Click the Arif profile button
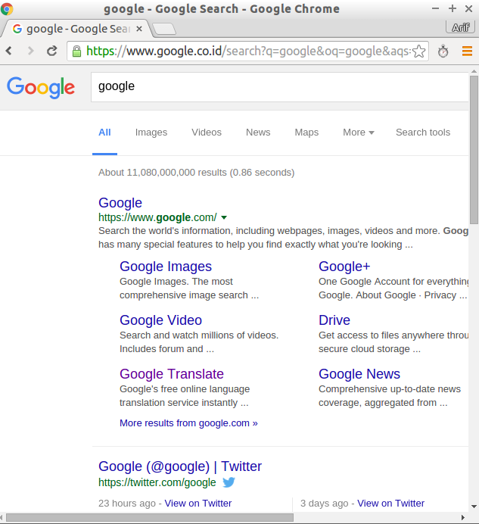The image size is (479, 524). [x=460, y=27]
